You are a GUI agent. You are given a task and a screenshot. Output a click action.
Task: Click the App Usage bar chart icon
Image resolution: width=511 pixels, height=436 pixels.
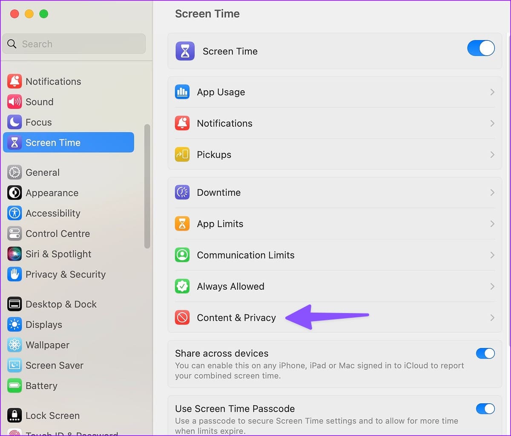tap(182, 92)
